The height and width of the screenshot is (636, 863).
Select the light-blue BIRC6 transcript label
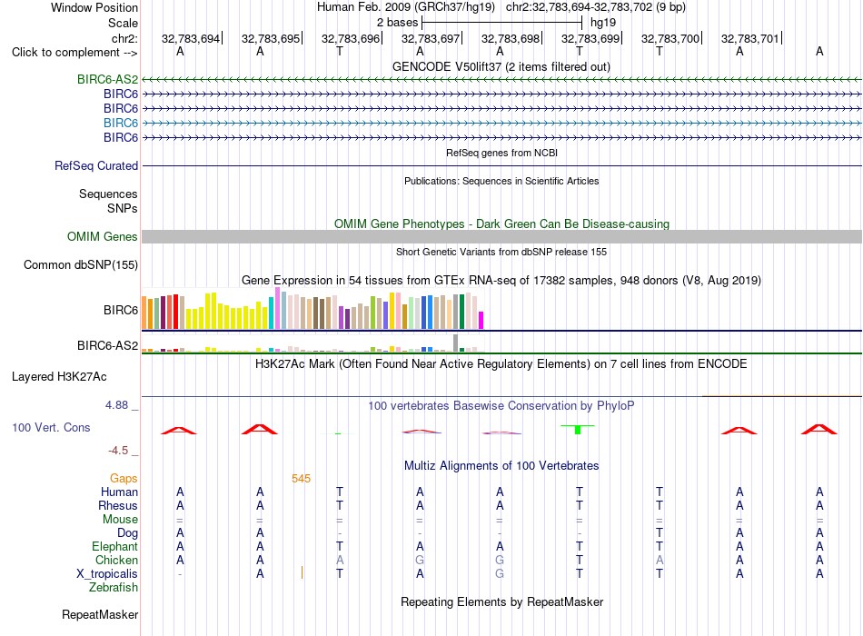click(x=121, y=123)
